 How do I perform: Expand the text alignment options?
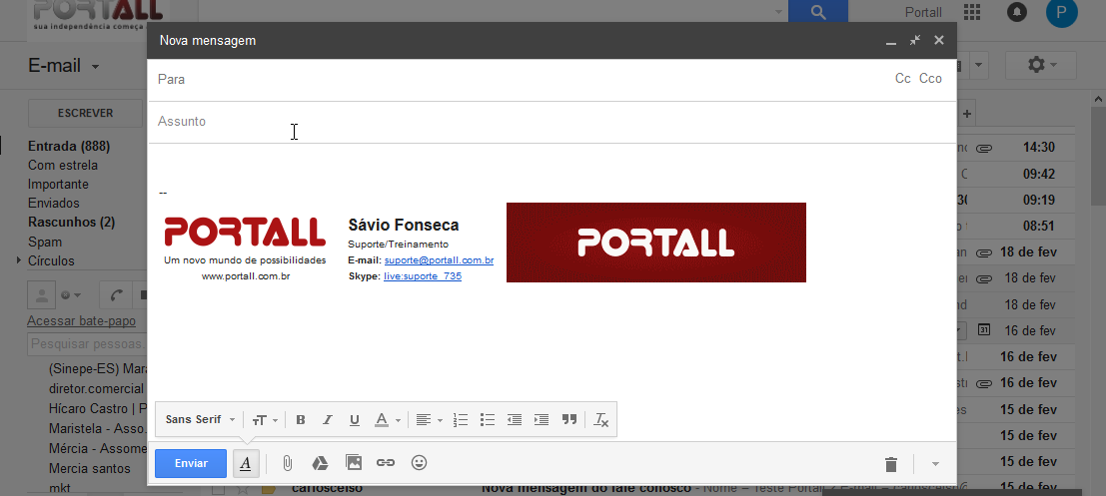tap(430, 420)
